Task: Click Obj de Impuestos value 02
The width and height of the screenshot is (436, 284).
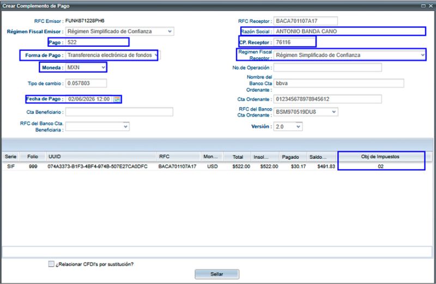Action: pos(380,166)
